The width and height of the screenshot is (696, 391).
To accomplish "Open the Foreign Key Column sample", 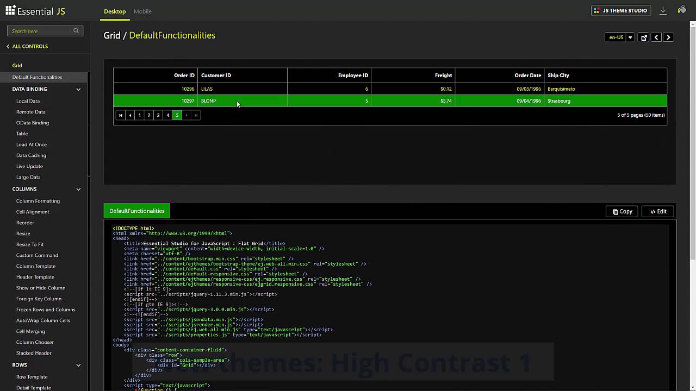I will pyautogui.click(x=39, y=299).
